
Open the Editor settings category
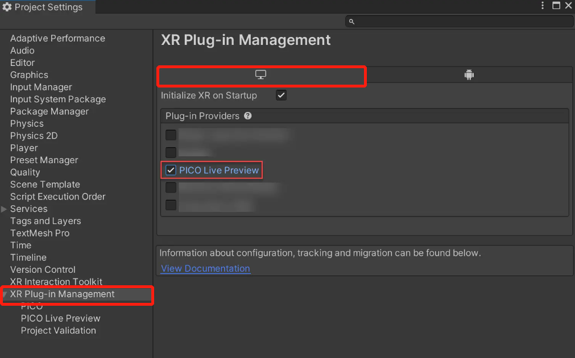coord(22,63)
